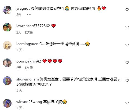This screenshot has height=110, width=129.
Task: View the 1次赞 like count under poonpaknin42
Action: coord(29,68)
